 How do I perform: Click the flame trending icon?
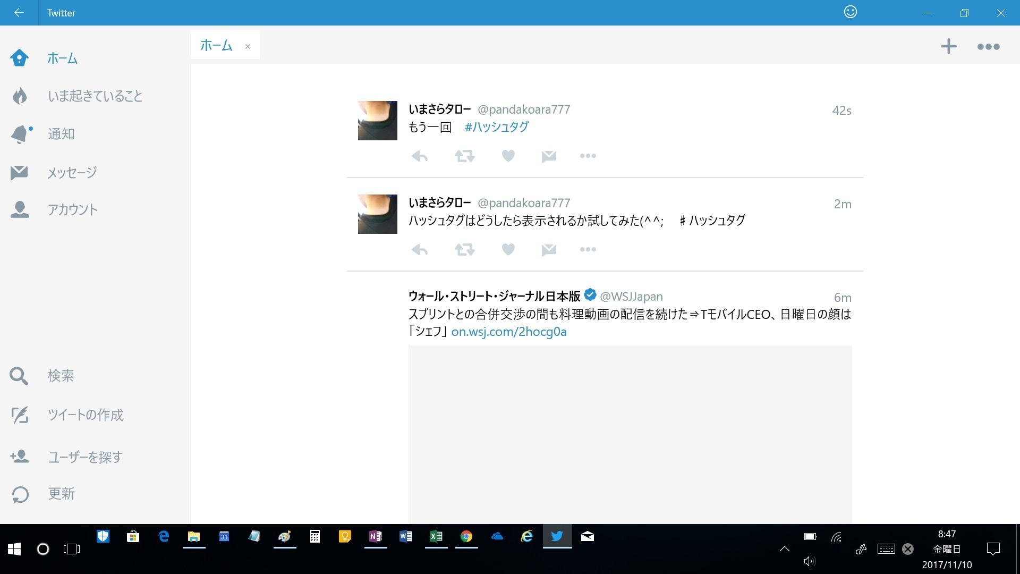click(x=20, y=96)
